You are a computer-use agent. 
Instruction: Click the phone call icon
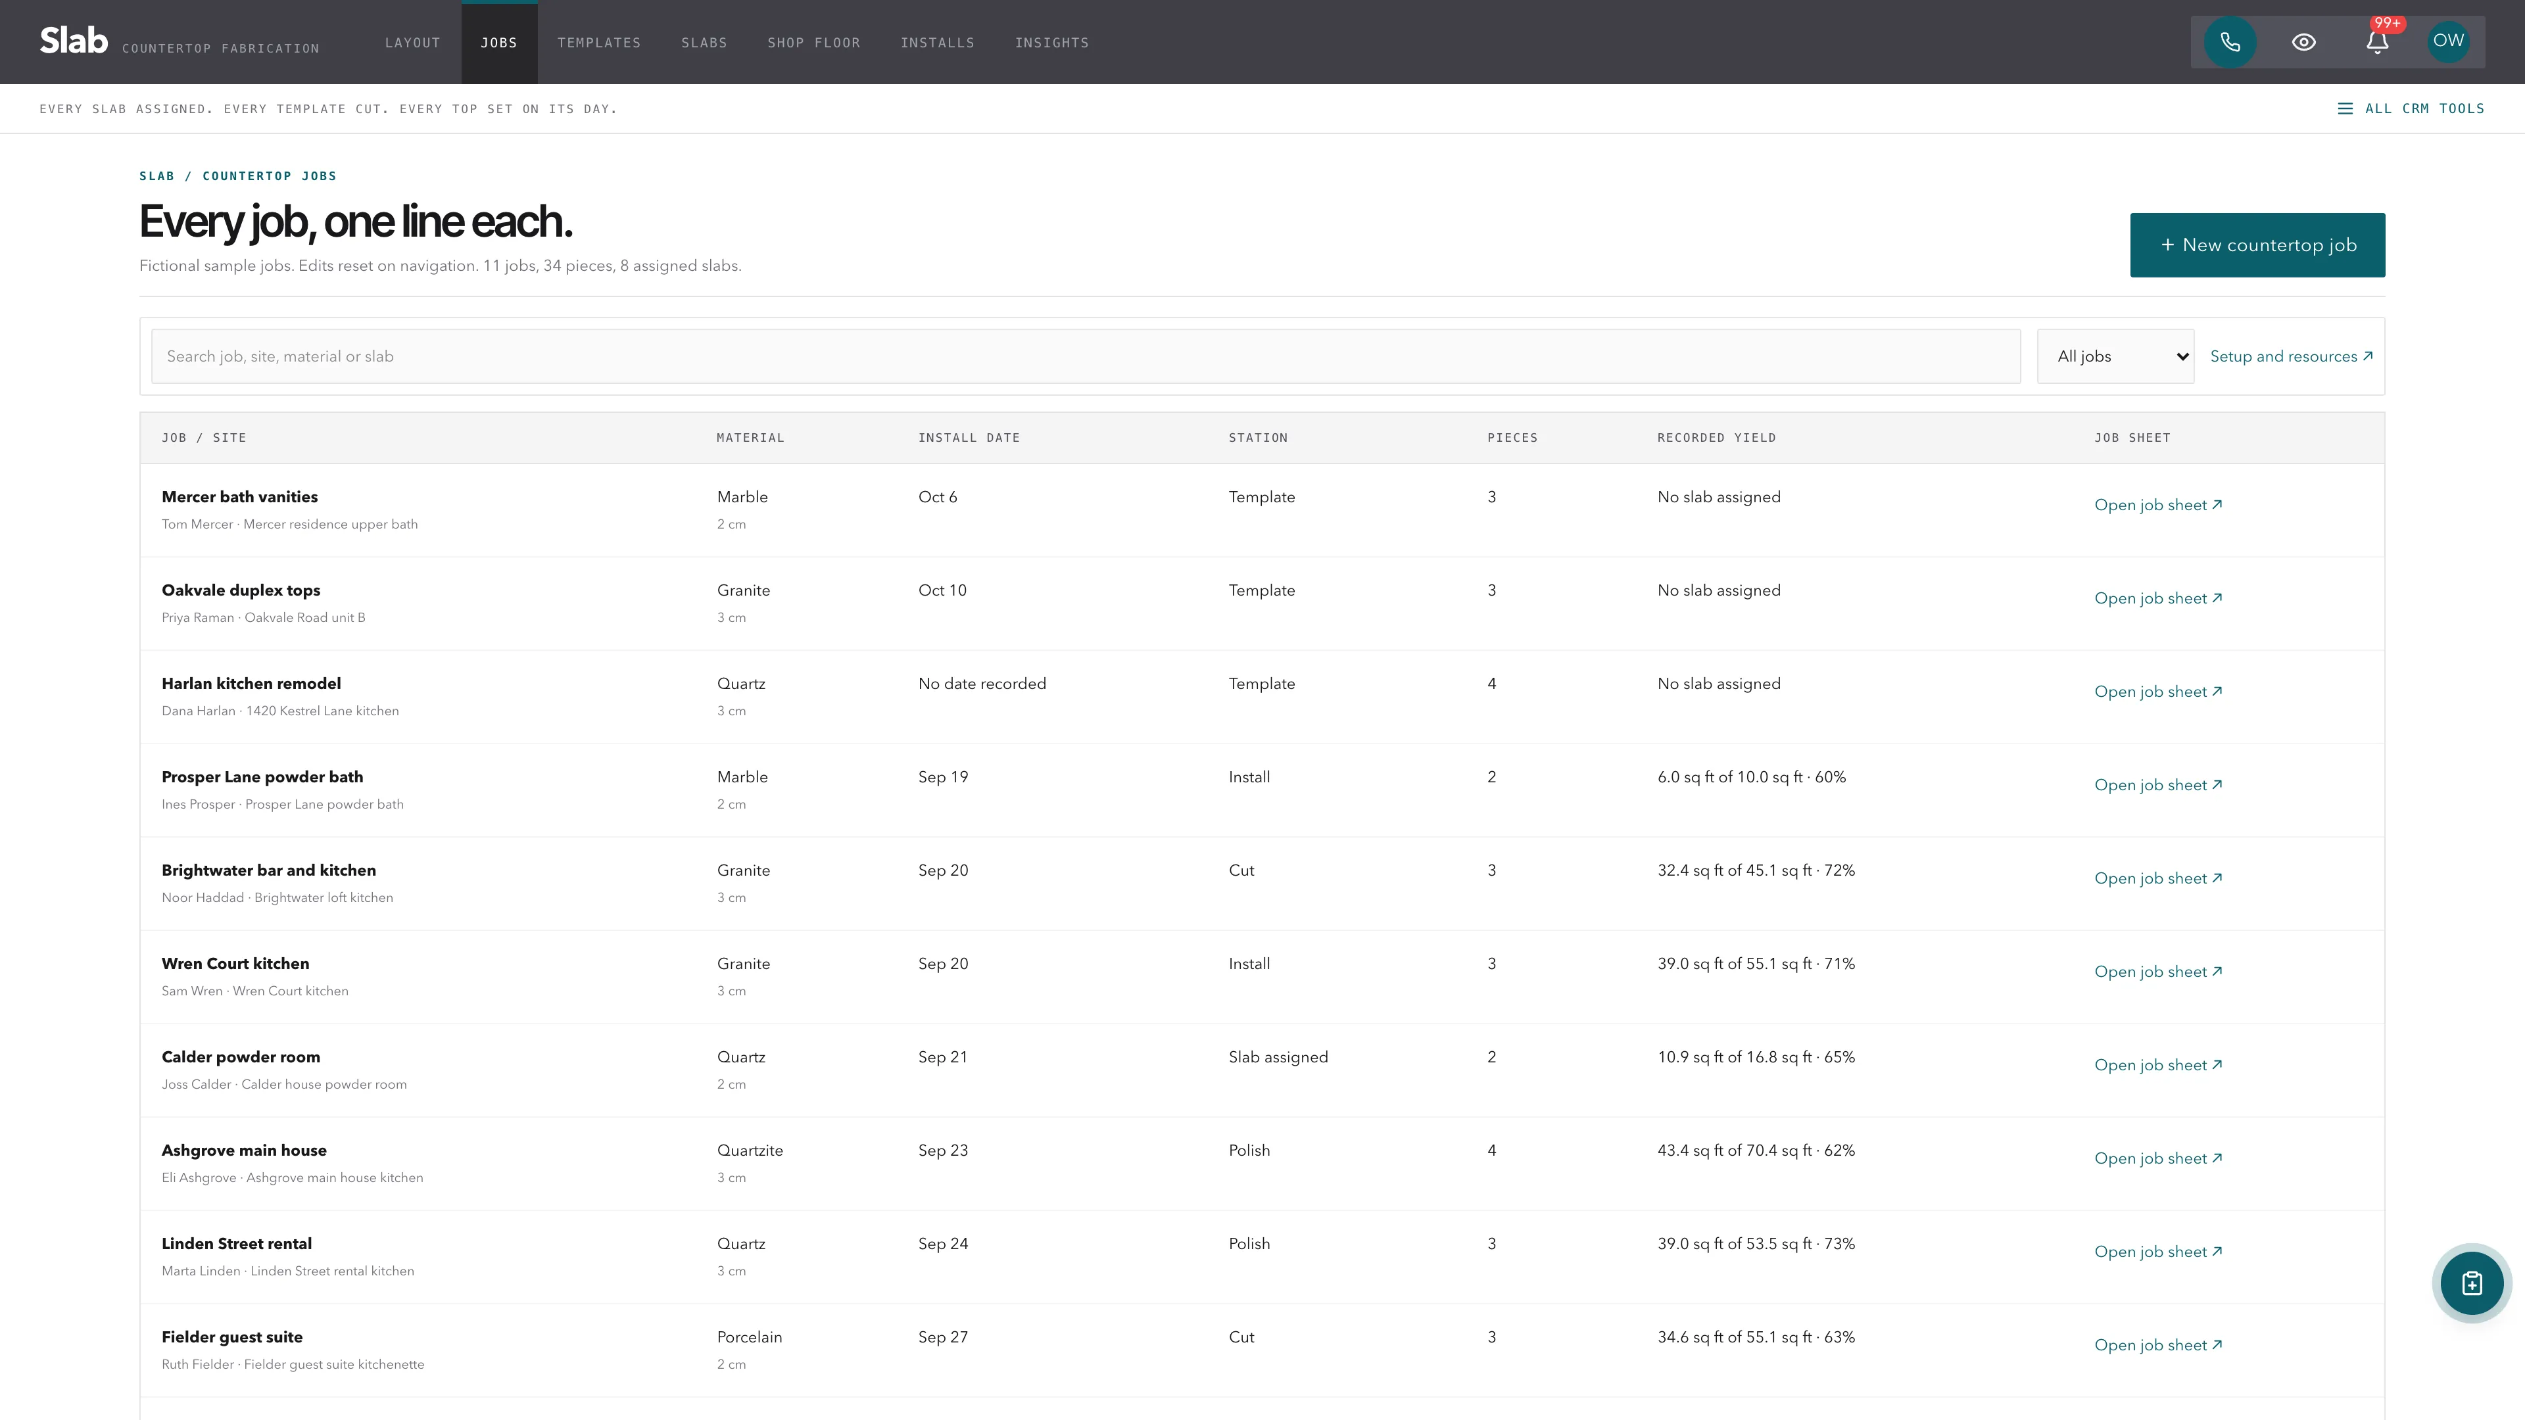pos(2230,42)
